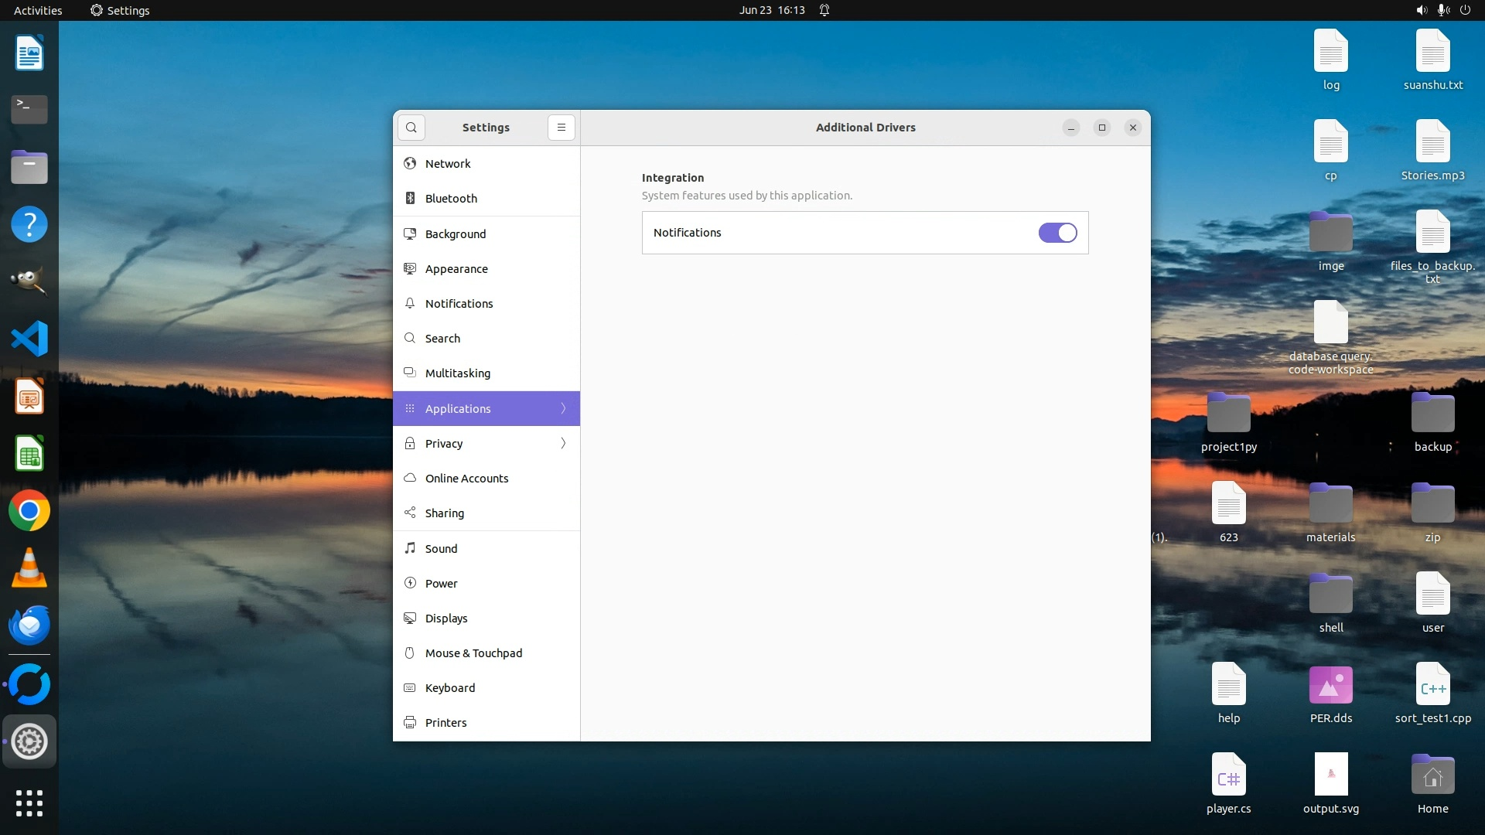Click the Activities button in top bar
Screen dimensions: 1485x835
point(38,10)
